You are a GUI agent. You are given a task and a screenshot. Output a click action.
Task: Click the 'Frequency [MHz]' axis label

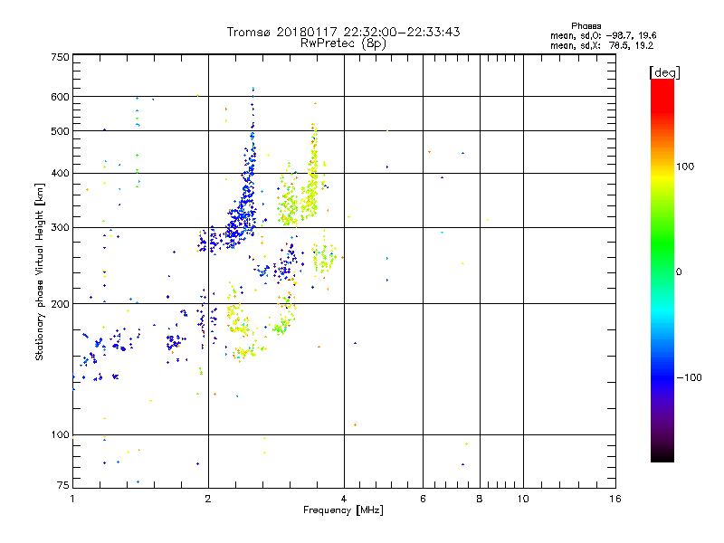point(343,510)
